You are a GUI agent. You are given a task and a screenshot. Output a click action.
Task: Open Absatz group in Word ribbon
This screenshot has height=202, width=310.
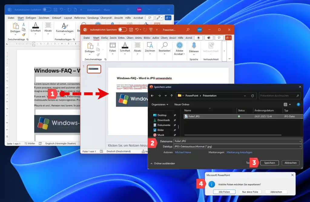point(48,28)
